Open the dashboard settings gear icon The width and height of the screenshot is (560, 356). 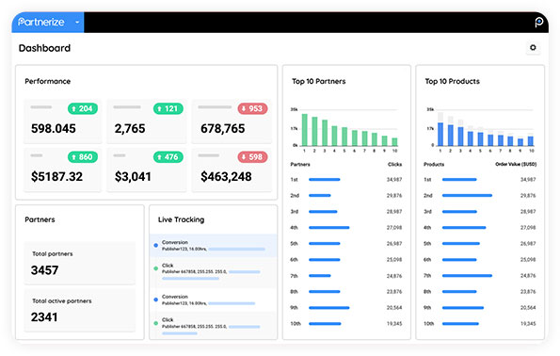[x=533, y=47]
